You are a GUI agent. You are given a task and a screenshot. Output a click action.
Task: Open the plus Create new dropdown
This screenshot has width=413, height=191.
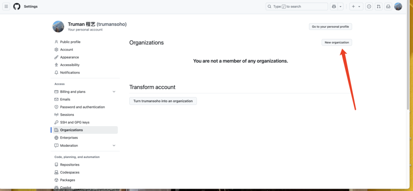356,6
